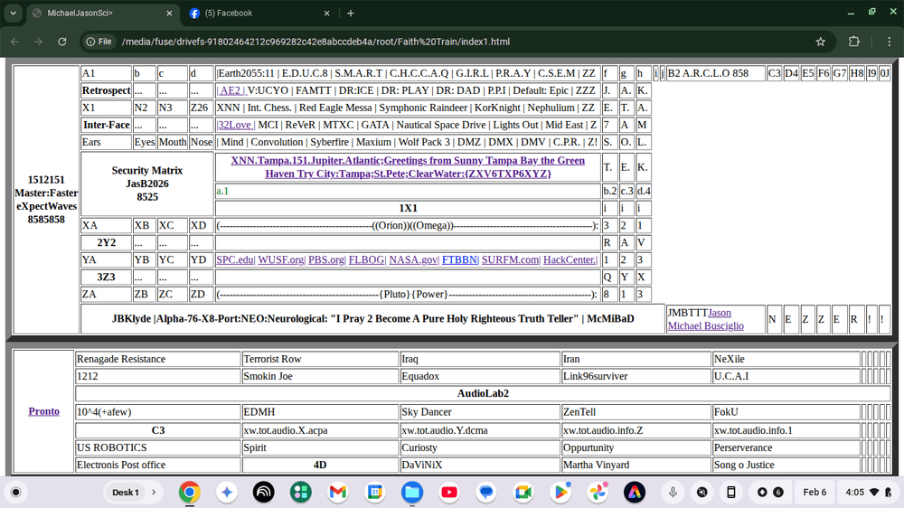Click the green a.1 cell
Screen dimensions: 904x508
pyautogui.click(x=408, y=191)
